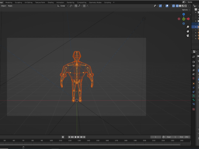
Task: Jump to the previous keyframe
Action: pos(72,137)
